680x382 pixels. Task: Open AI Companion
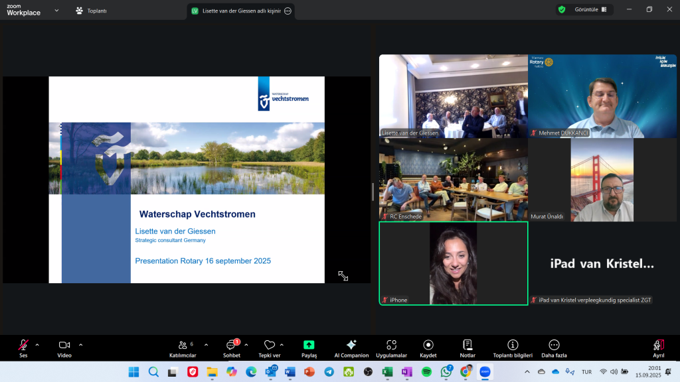click(351, 345)
